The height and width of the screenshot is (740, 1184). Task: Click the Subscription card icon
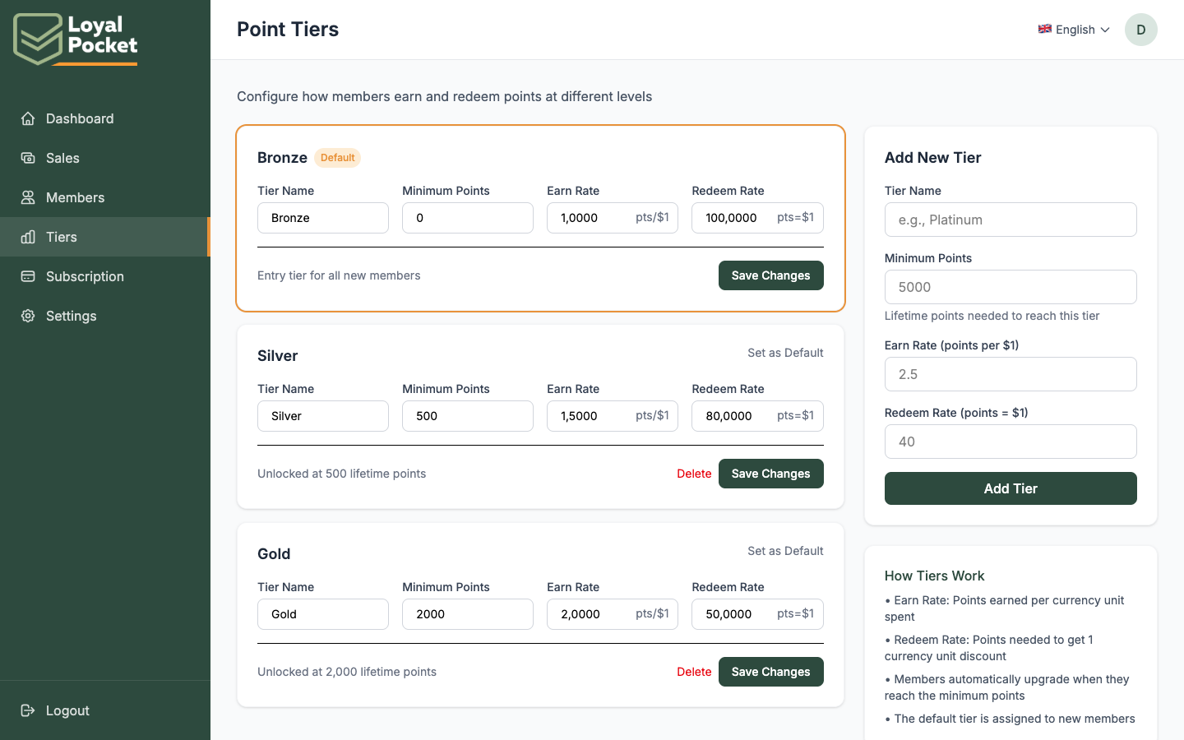click(x=28, y=276)
